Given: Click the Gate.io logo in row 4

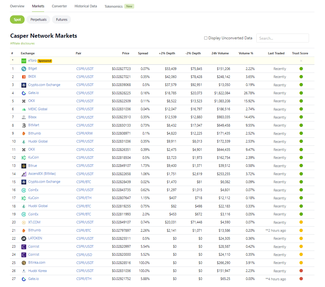Looking at the screenshot, I should click(24, 93).
